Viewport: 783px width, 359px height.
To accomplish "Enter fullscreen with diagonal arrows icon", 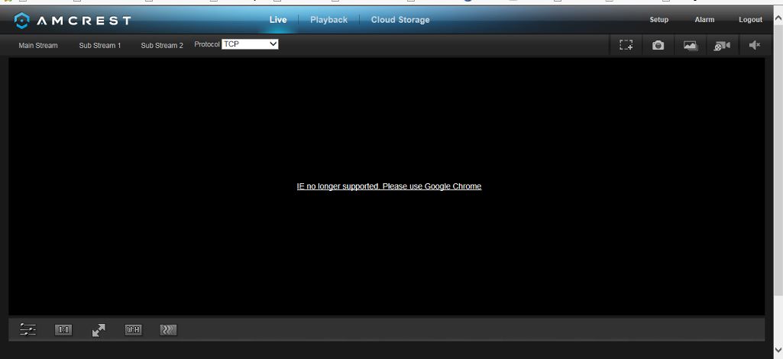I will (x=99, y=330).
